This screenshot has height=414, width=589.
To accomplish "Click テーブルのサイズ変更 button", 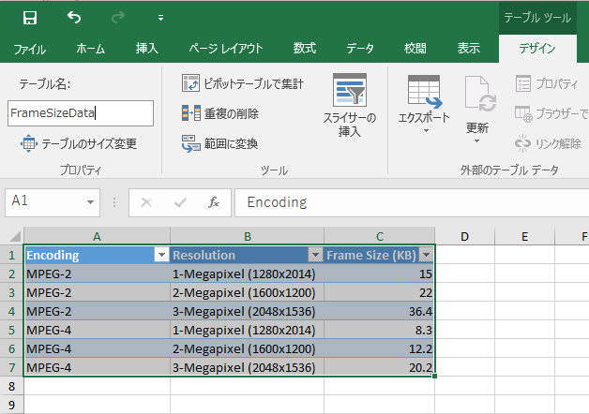I will coord(78,143).
